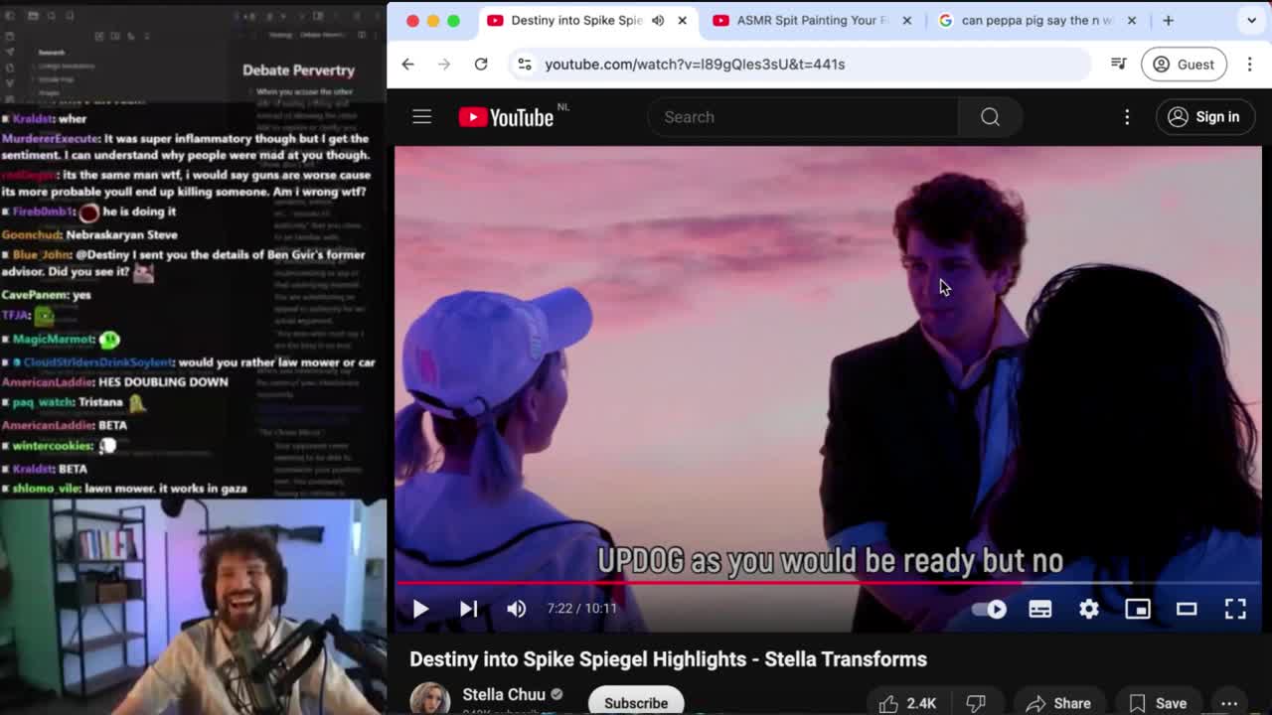Skip to next video icon
The width and height of the screenshot is (1272, 715).
point(468,609)
